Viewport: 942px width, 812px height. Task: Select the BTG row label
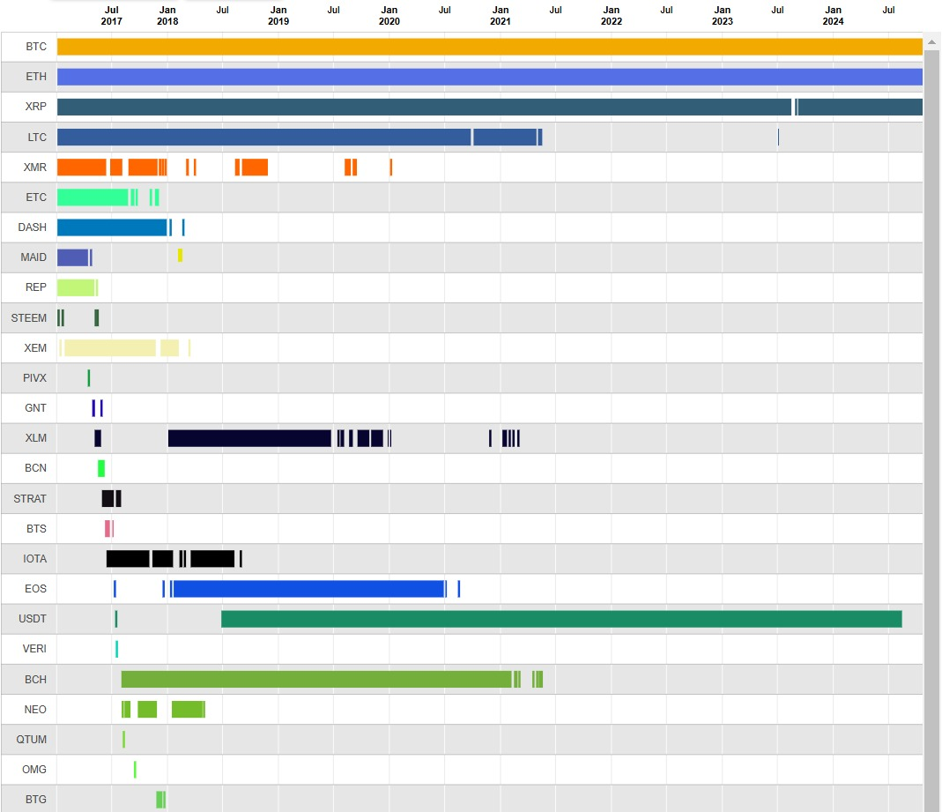[36, 800]
